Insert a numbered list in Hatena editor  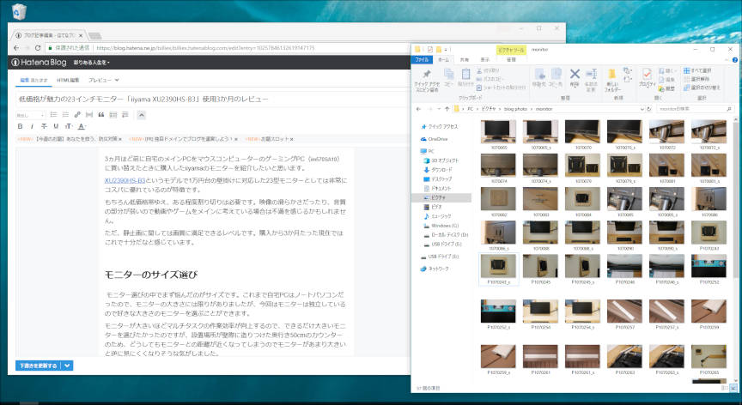(x=65, y=115)
